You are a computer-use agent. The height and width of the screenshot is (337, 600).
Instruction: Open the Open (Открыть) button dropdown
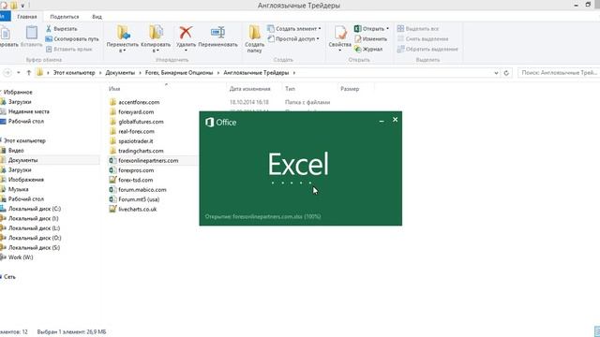point(387,29)
